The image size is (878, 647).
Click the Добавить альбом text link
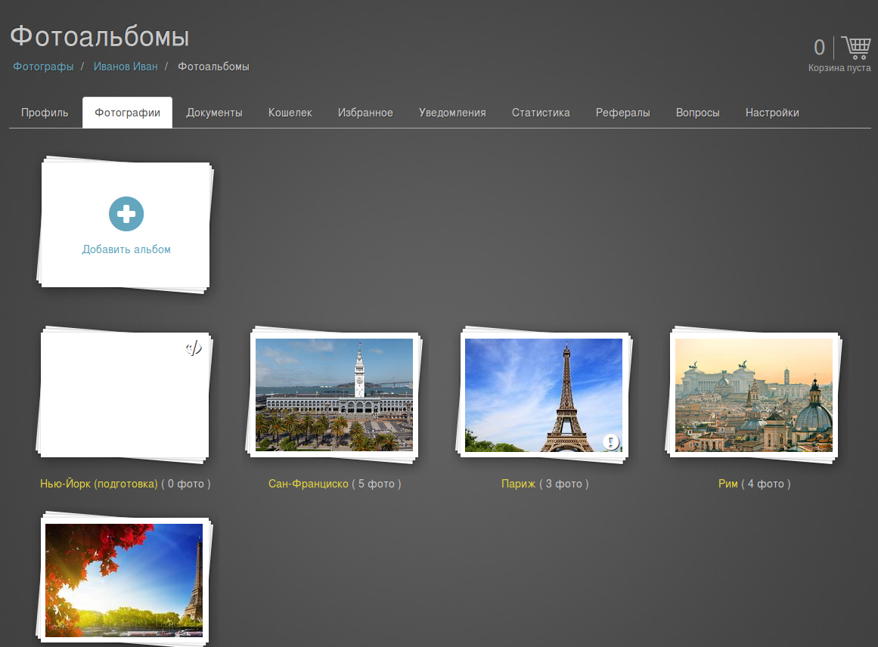point(126,249)
